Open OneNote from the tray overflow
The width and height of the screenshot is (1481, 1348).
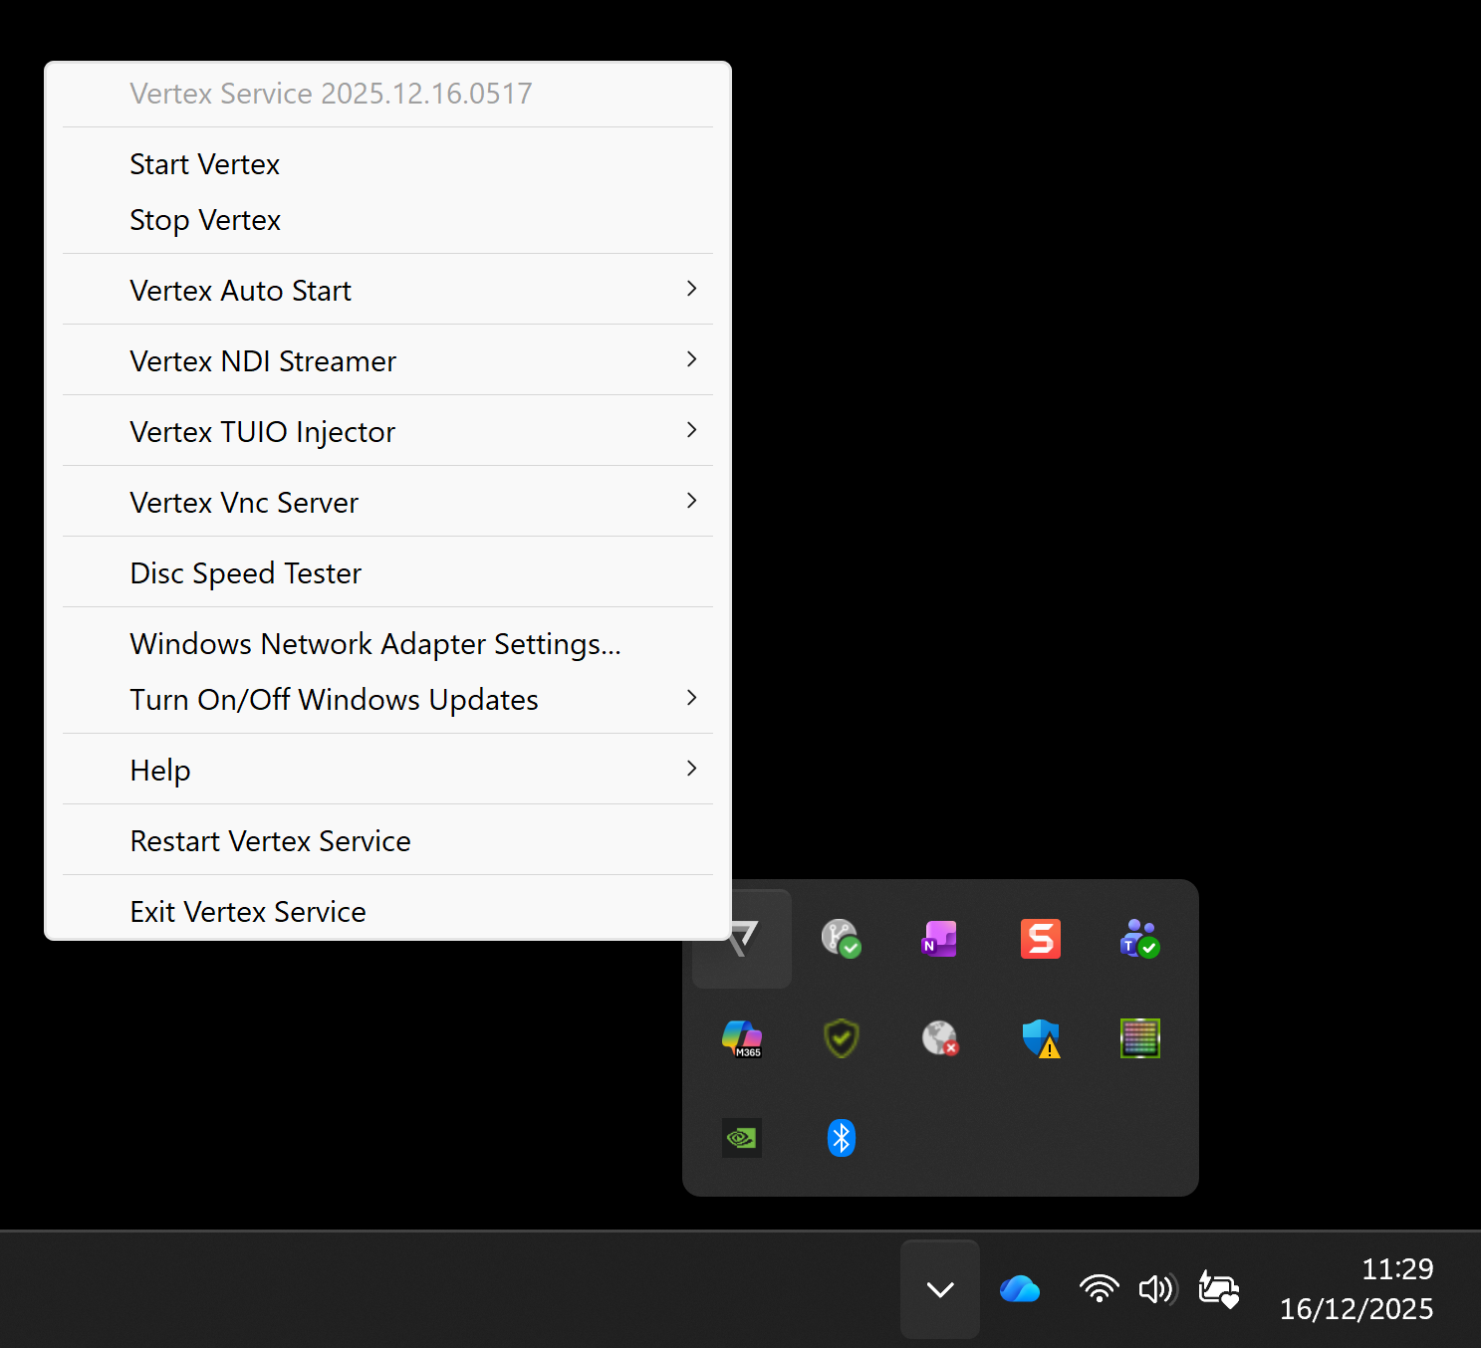939,939
